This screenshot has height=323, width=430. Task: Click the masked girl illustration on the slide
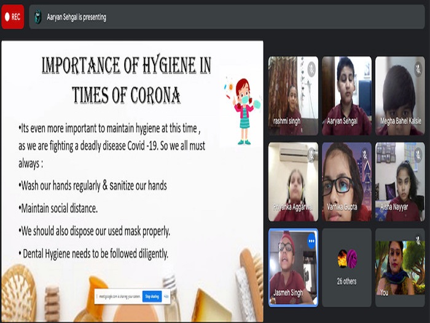point(243,111)
